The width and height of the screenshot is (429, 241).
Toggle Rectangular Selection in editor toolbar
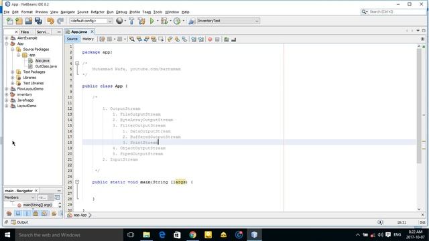click(x=161, y=39)
